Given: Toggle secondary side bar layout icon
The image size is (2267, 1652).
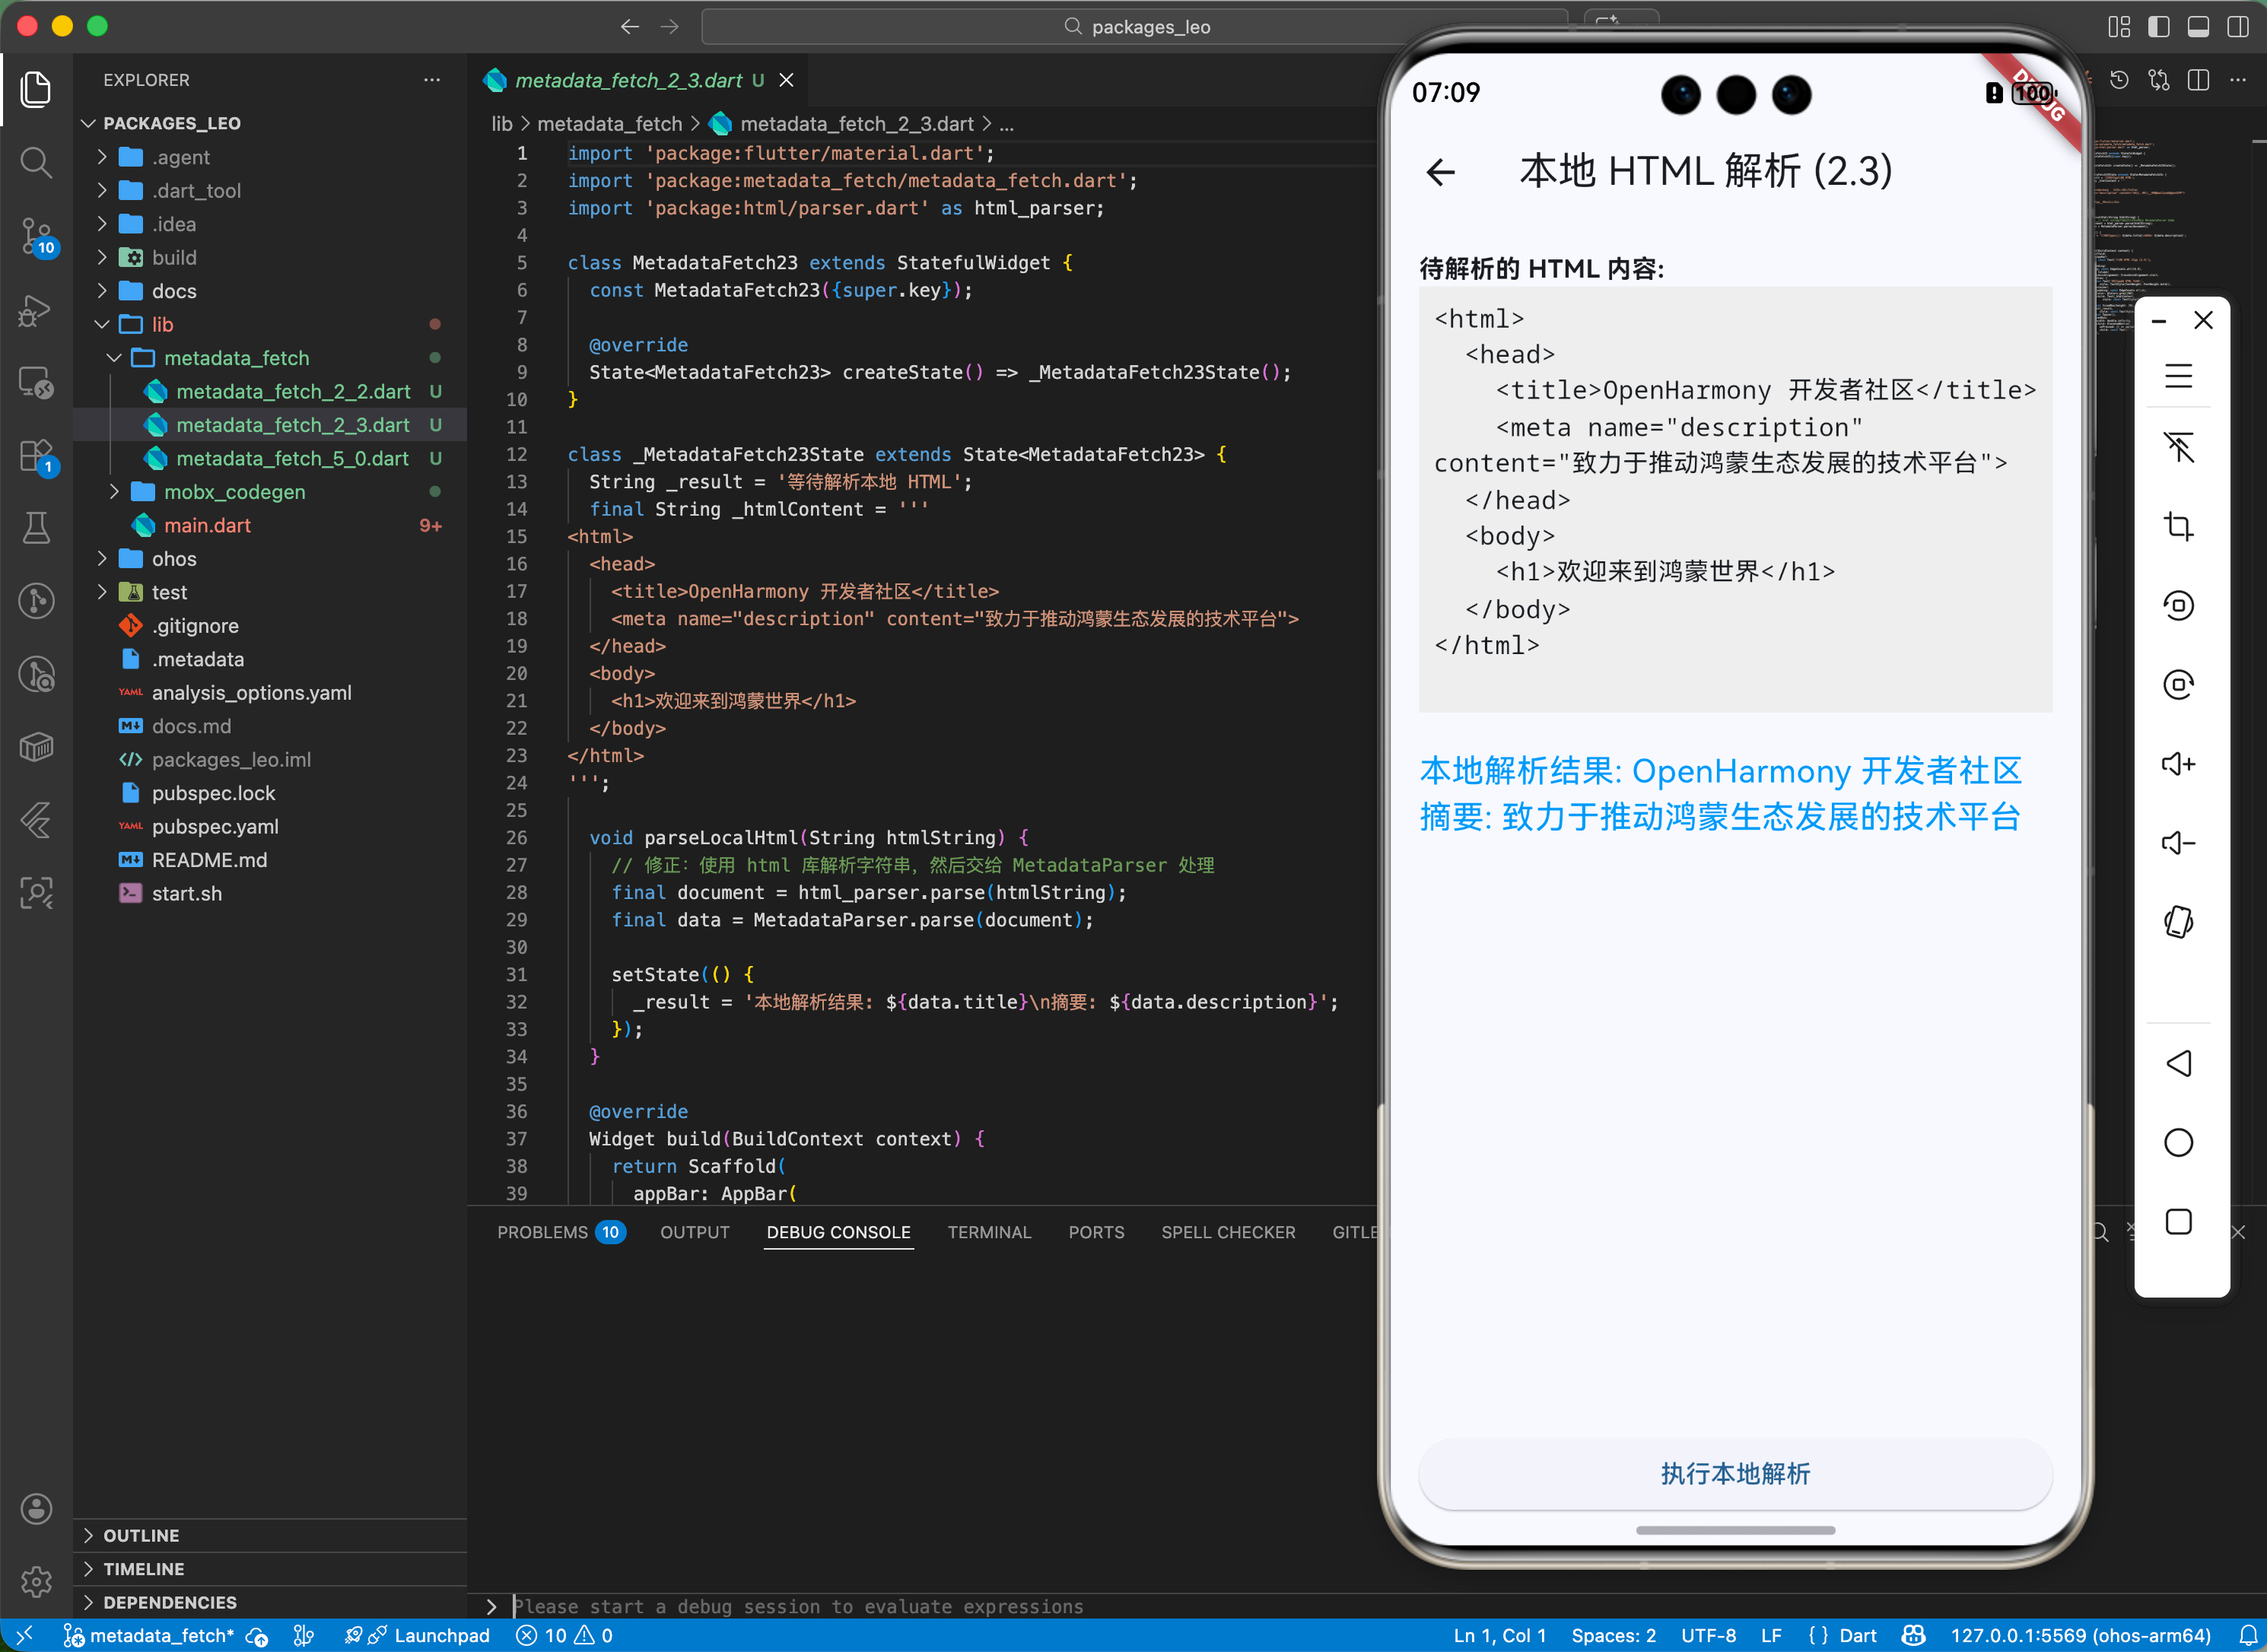Looking at the screenshot, I should tap(2238, 27).
